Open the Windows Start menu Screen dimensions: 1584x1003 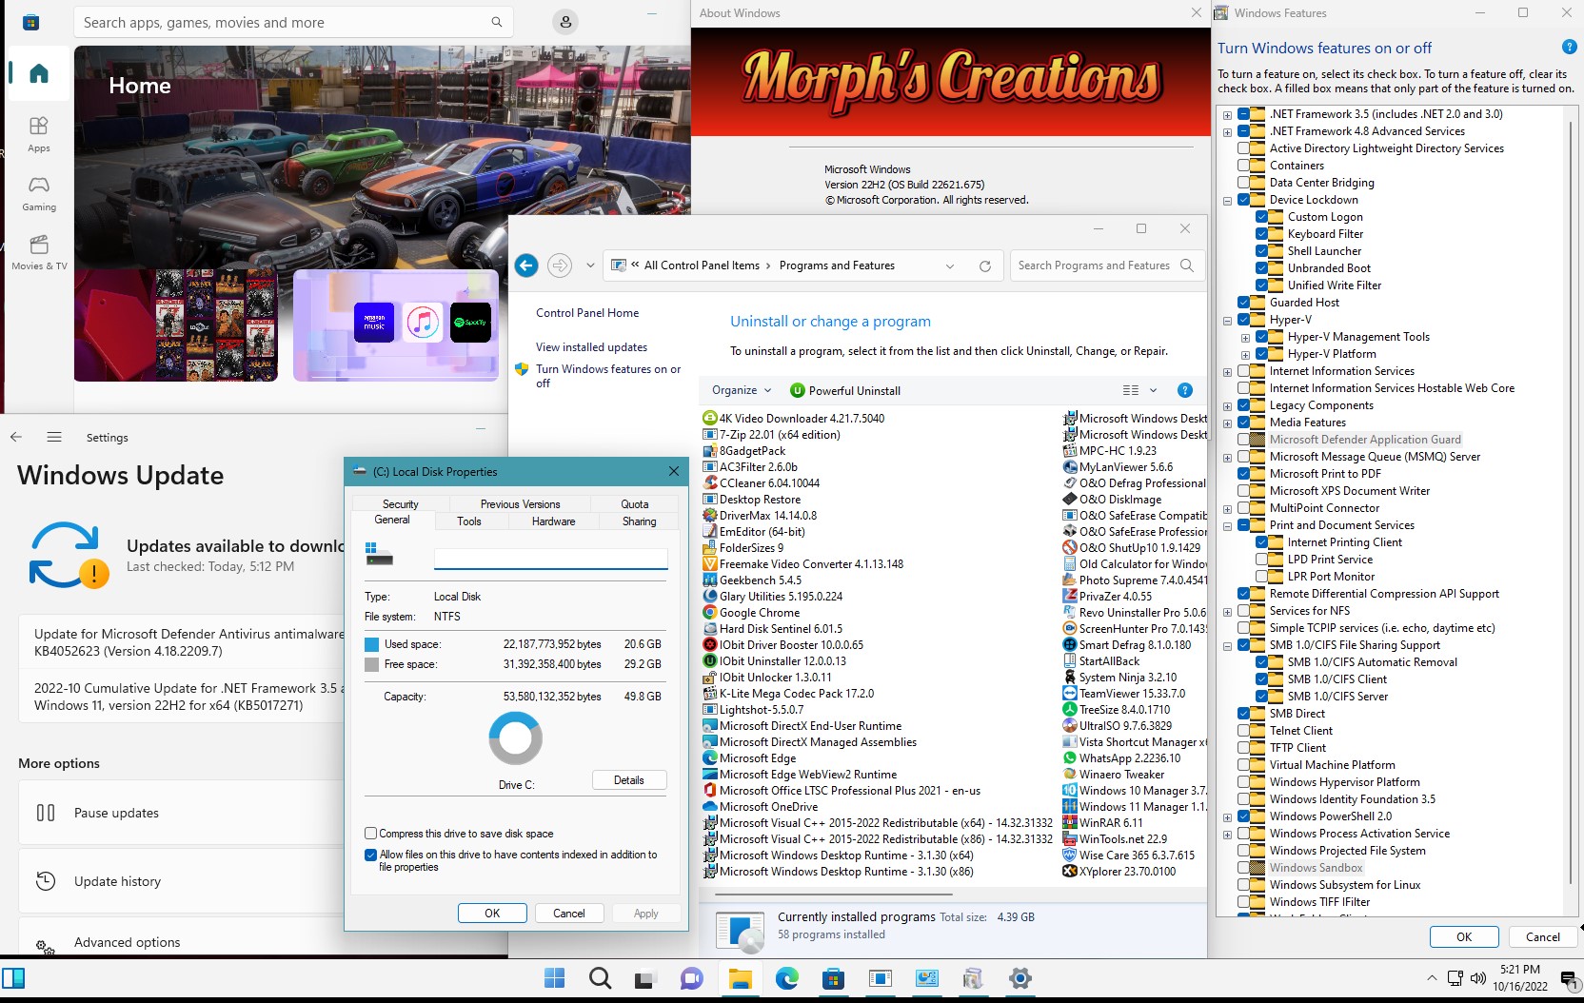coord(554,978)
